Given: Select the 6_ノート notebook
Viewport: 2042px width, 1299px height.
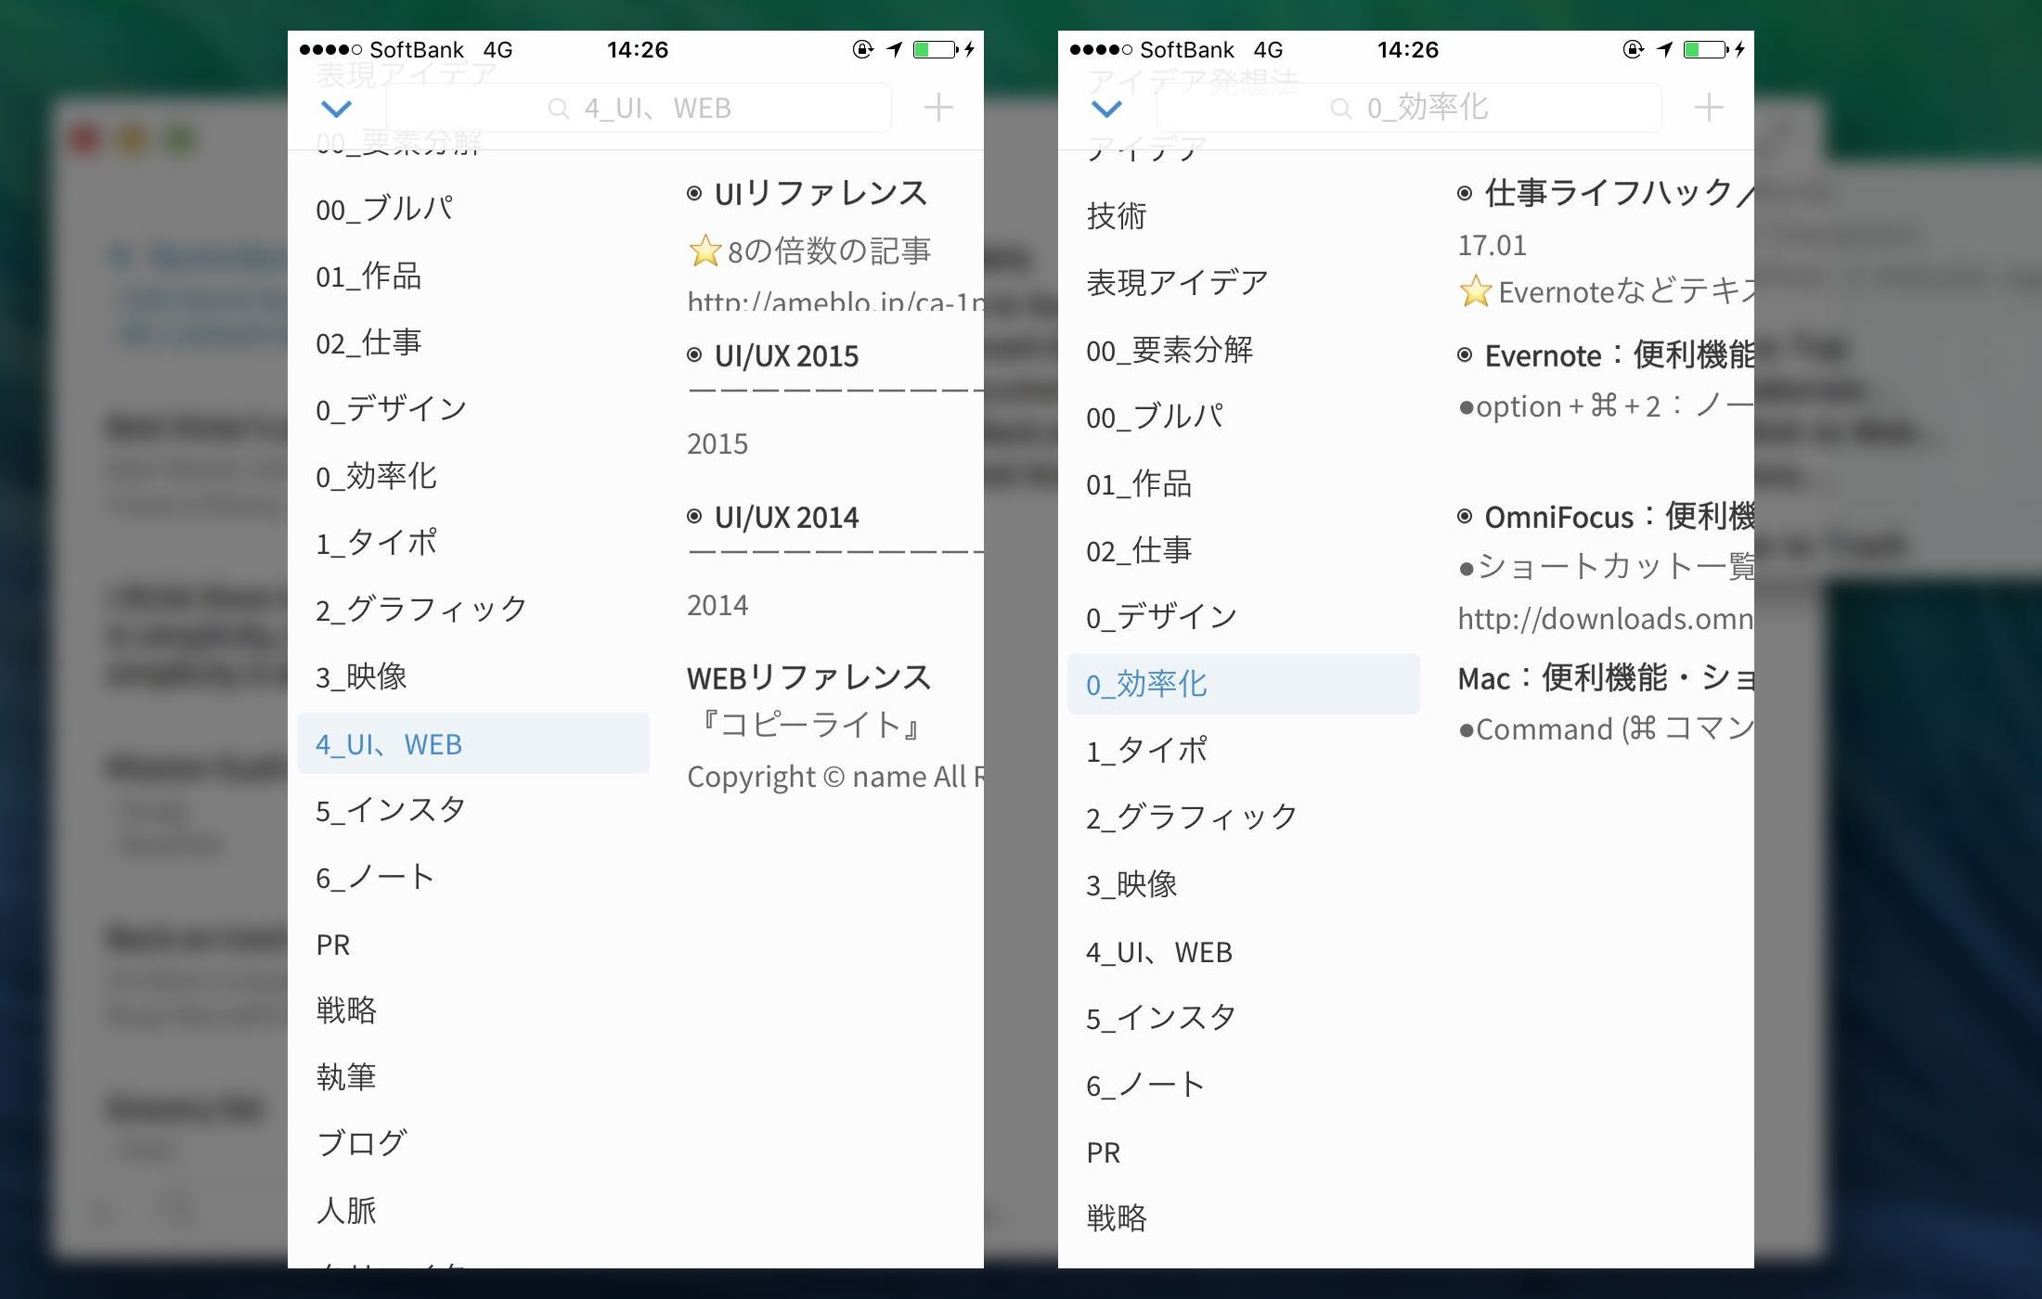Looking at the screenshot, I should pos(374,875).
